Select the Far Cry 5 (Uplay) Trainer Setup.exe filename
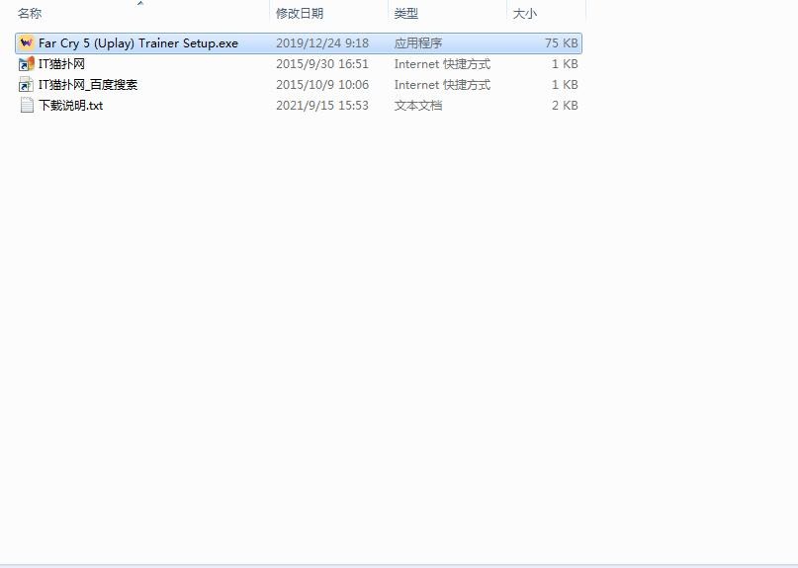 click(138, 43)
